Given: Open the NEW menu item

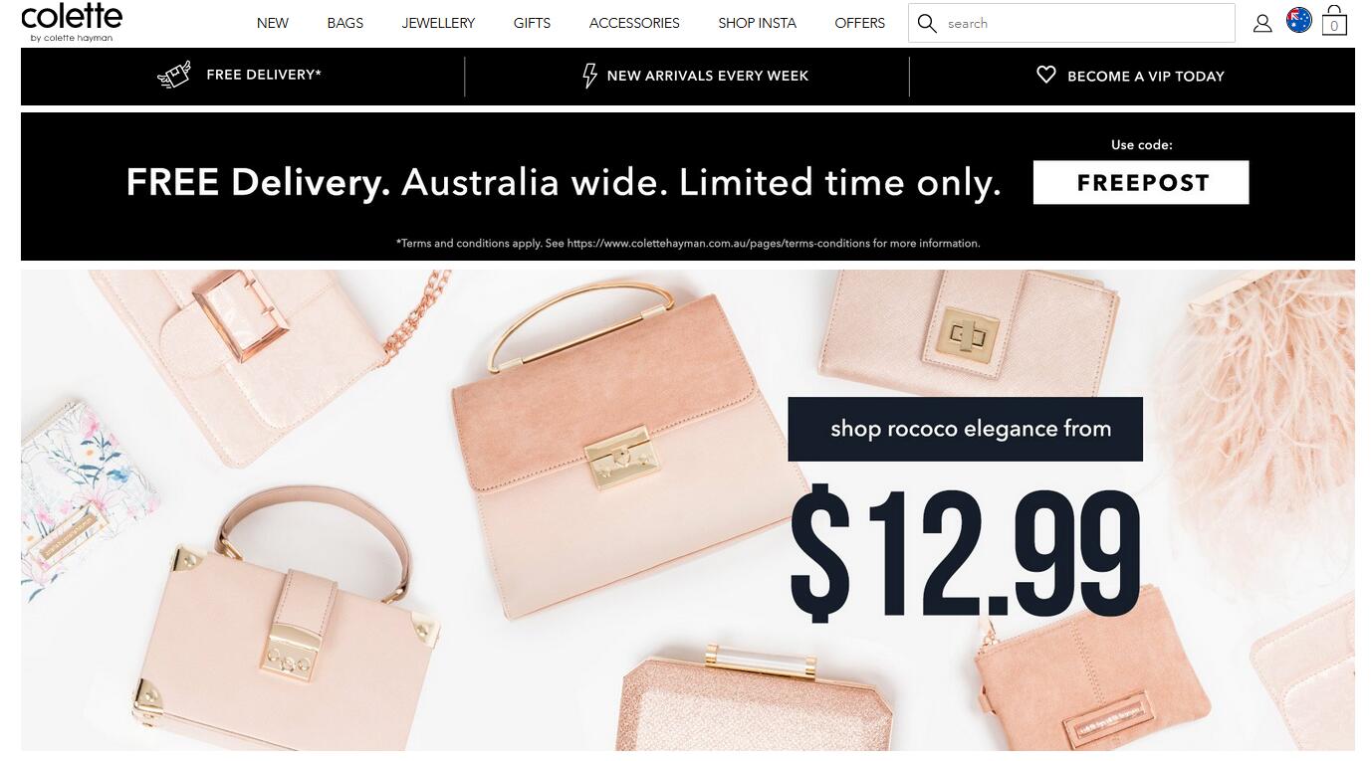Looking at the screenshot, I should pos(273,23).
